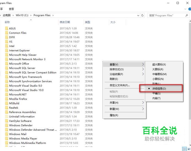Click 粘贴(P) in context menu
This screenshot has height=151, width=191.
point(124,92)
